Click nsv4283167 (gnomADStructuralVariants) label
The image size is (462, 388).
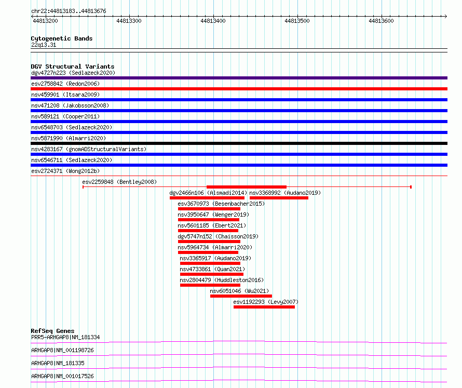coord(89,149)
